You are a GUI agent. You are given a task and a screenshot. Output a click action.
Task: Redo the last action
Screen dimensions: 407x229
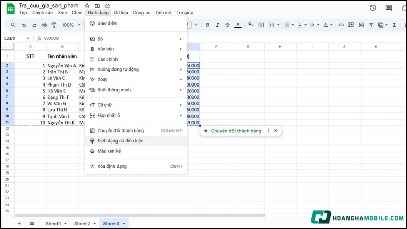click(x=34, y=25)
